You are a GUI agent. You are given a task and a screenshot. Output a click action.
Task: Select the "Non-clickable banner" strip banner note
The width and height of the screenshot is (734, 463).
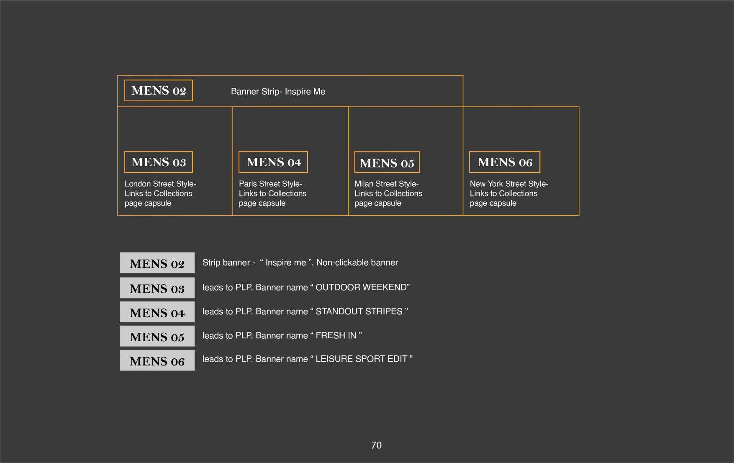(300, 262)
